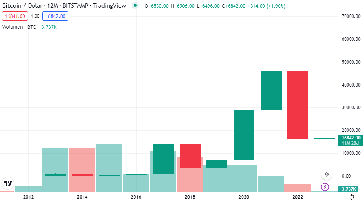Select the large red 2022 candle
The height and width of the screenshot is (202, 364).
tap(298, 104)
